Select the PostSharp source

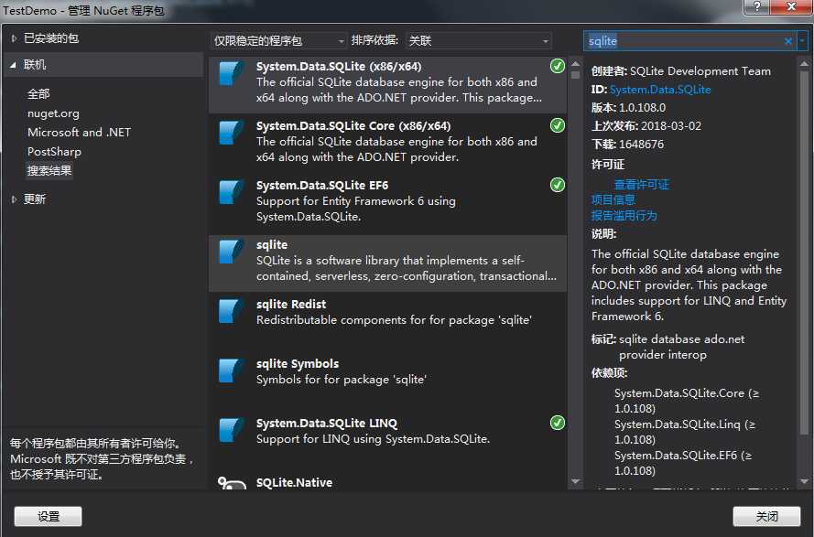(55, 152)
